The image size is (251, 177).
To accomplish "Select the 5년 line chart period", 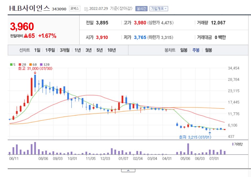I will coord(100,50).
